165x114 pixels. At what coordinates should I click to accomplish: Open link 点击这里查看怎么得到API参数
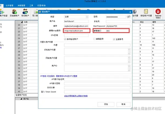(76, 96)
